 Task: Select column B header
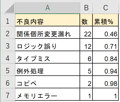point(86,8)
